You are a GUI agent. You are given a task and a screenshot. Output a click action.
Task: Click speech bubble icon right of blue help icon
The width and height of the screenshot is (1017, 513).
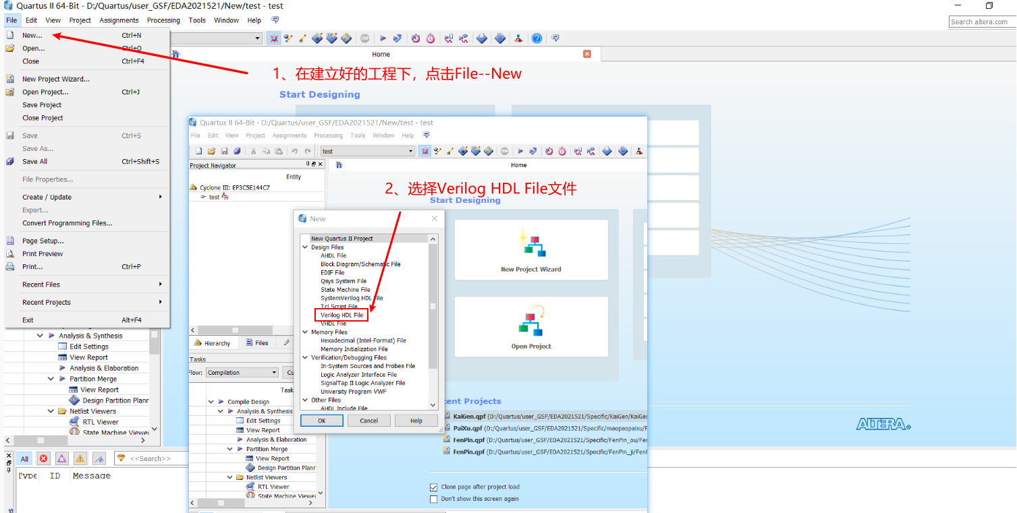point(555,38)
